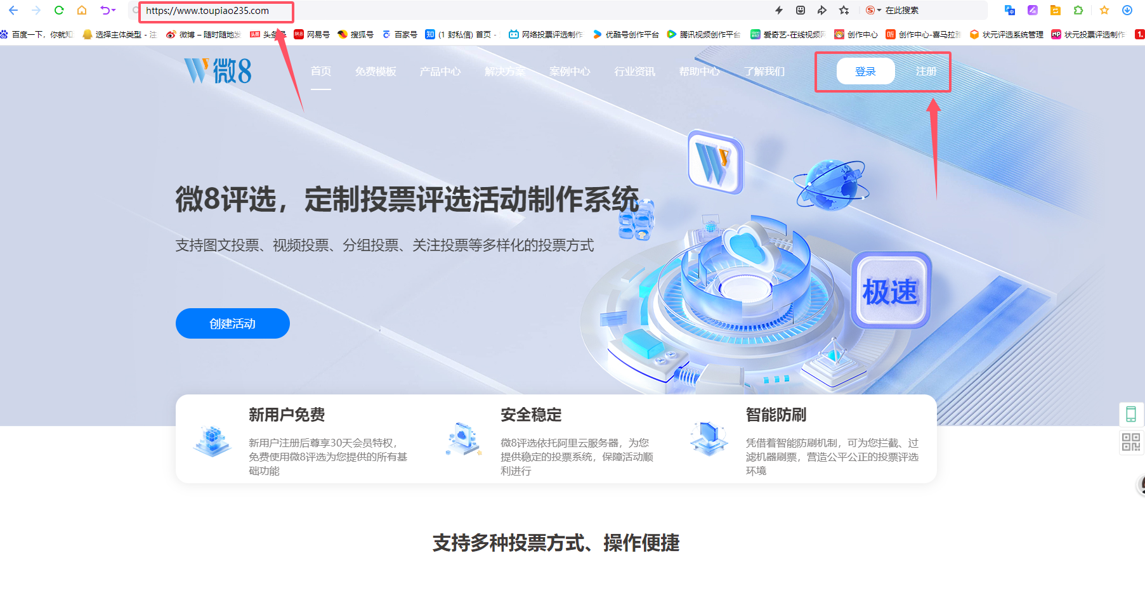
Task: Click the 微8 site logo
Action: (218, 71)
